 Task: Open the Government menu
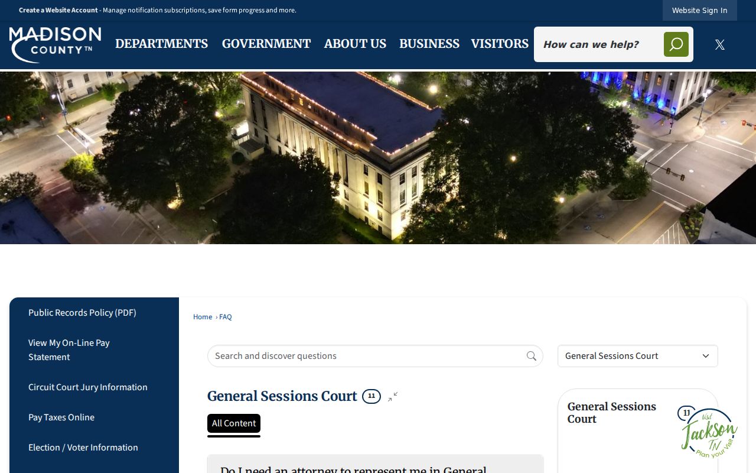coord(266,44)
